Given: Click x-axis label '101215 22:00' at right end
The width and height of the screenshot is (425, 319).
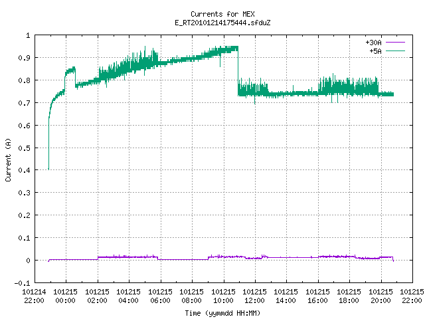Looking at the screenshot, I should tap(412, 296).
